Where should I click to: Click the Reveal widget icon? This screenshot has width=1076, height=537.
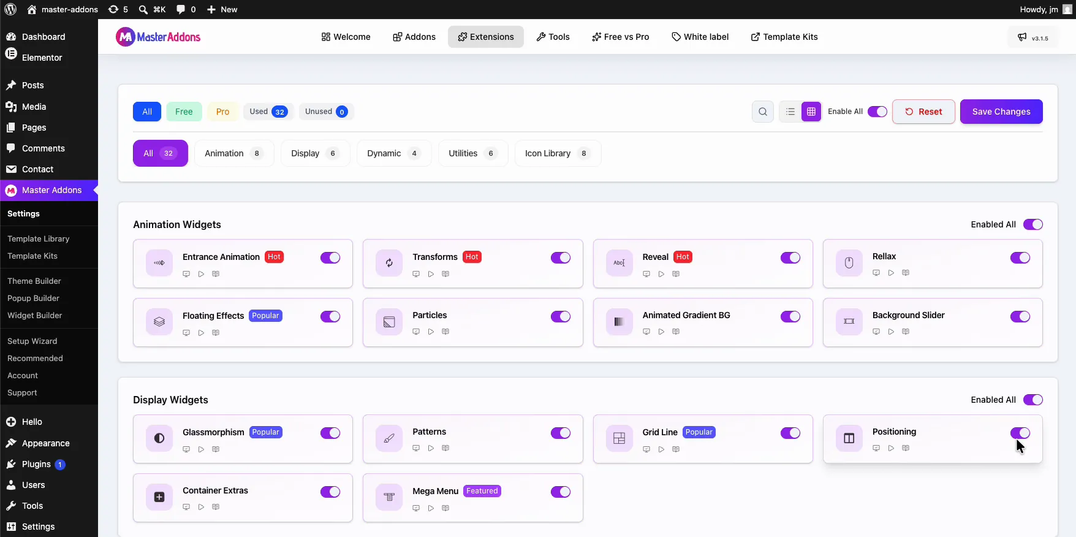[619, 263]
